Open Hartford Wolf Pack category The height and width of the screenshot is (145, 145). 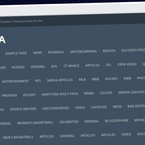click(60, 94)
